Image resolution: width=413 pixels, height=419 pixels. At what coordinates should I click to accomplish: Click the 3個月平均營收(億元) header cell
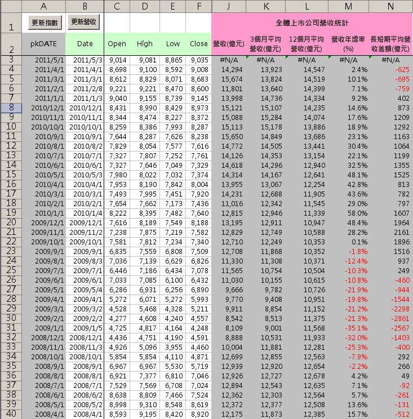[x=266, y=44]
